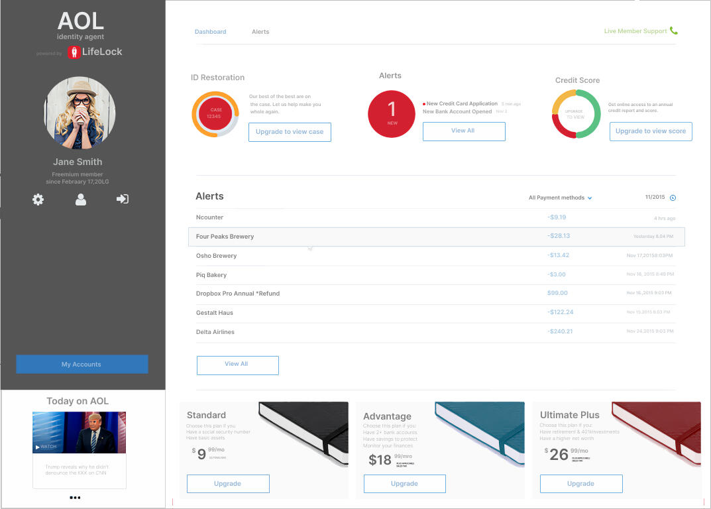Select the Four Peaks Brewery row
This screenshot has height=509, width=711.
click(436, 237)
